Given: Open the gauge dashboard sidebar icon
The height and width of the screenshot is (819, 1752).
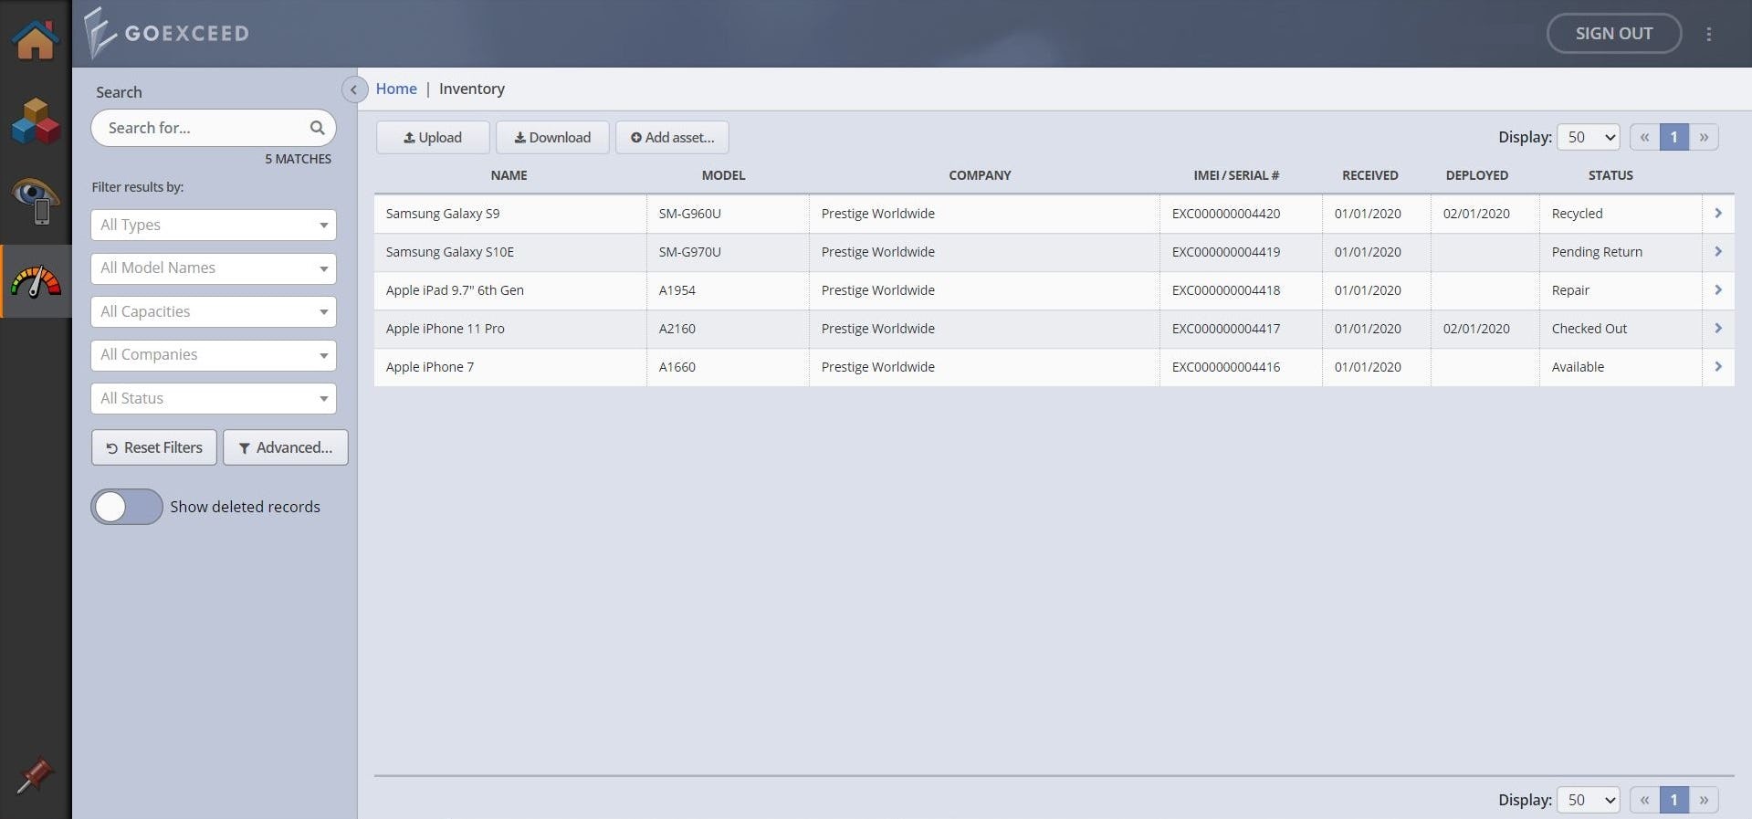Looking at the screenshot, I should [36, 281].
